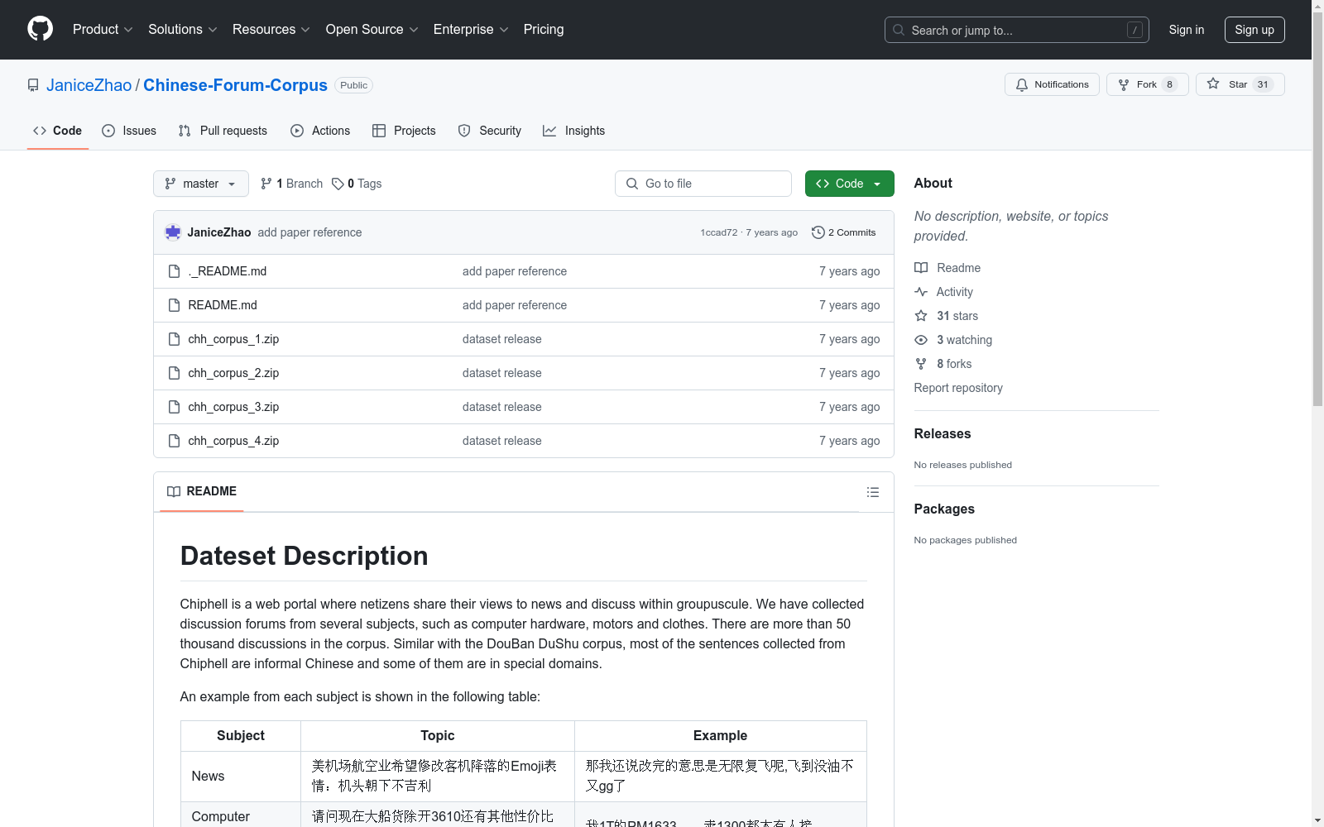Click dataset release message for chh_corpus_2.zip
The image size is (1324, 827).
502,373
